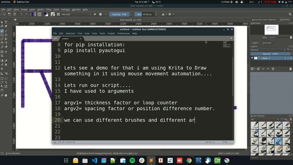Expand the add layer type dropdown arrow
The image size is (293, 165).
pos(255,69)
